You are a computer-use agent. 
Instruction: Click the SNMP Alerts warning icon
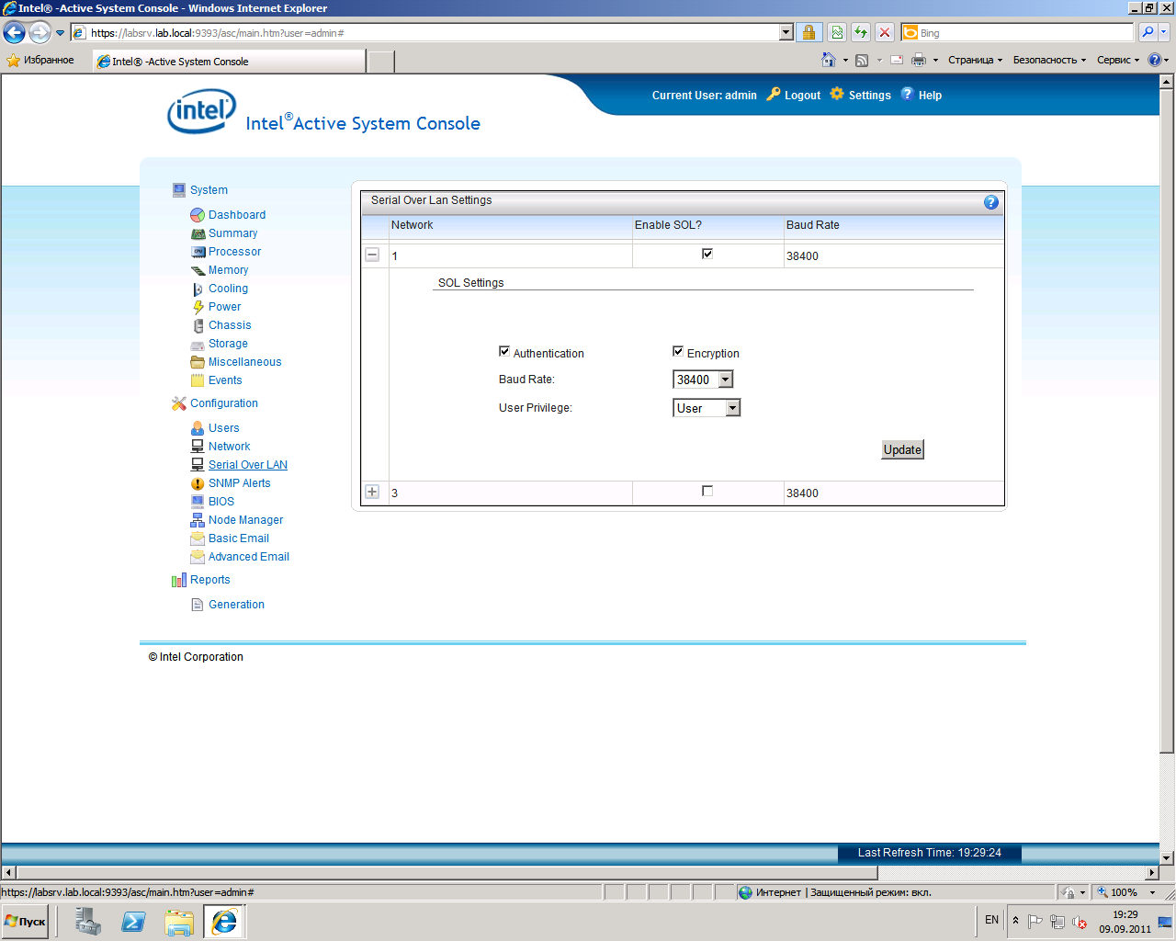click(x=198, y=483)
